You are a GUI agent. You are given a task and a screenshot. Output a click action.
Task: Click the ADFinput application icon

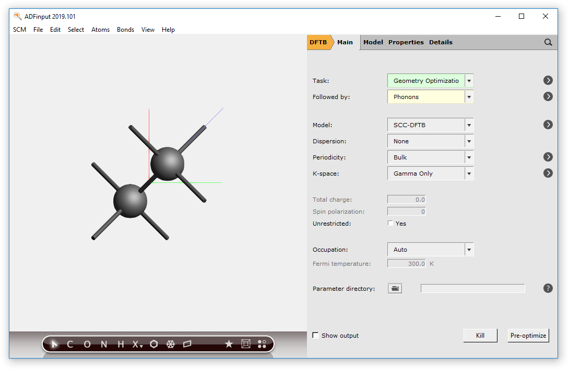pyautogui.click(x=17, y=16)
